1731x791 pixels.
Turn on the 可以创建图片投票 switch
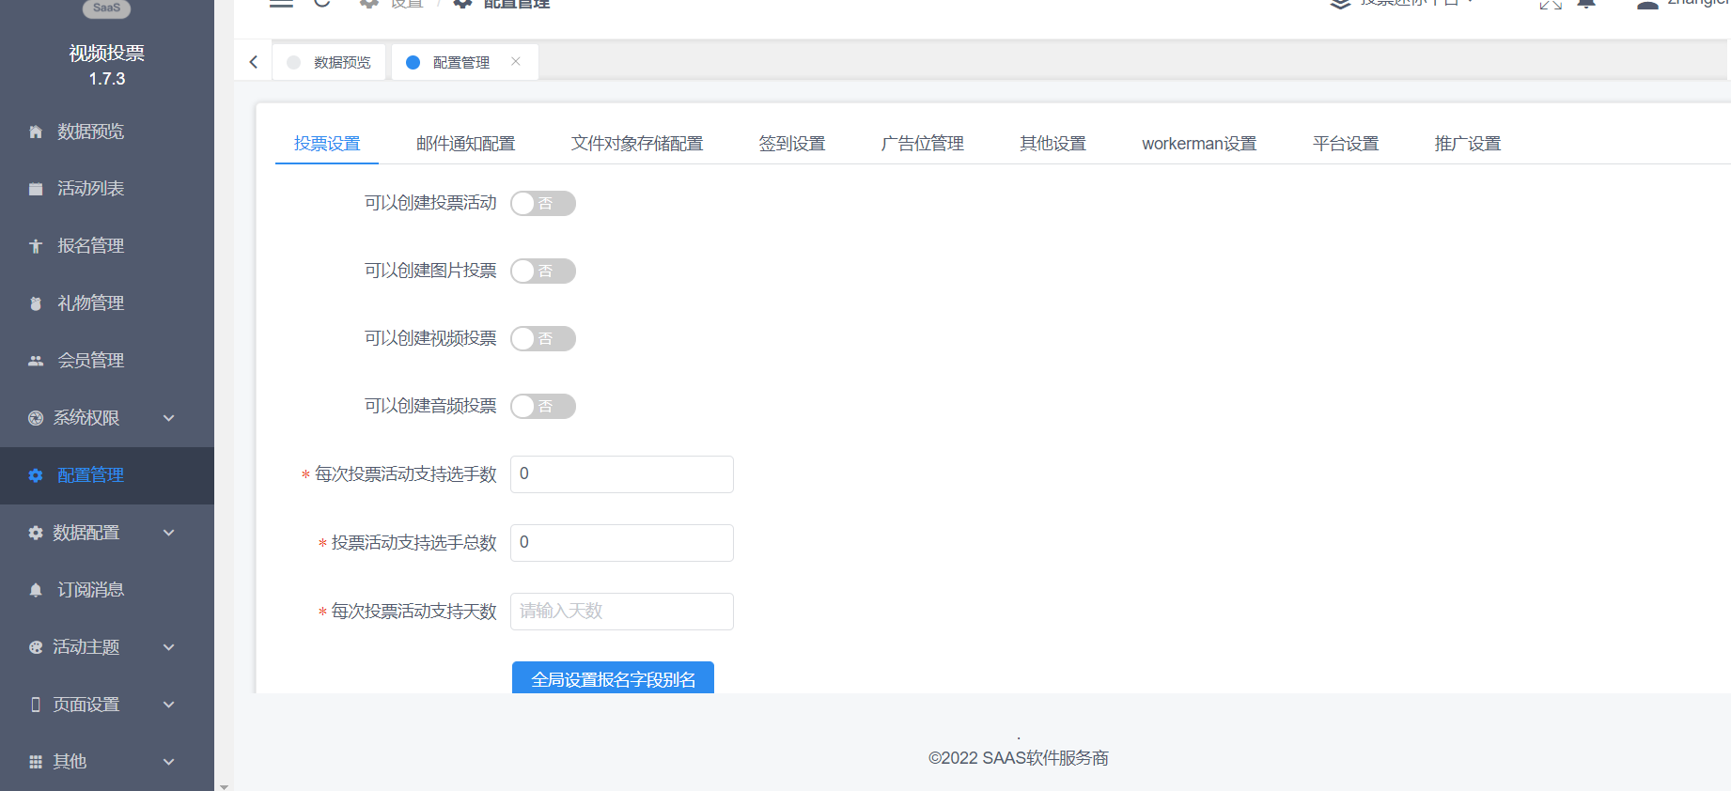click(x=542, y=271)
